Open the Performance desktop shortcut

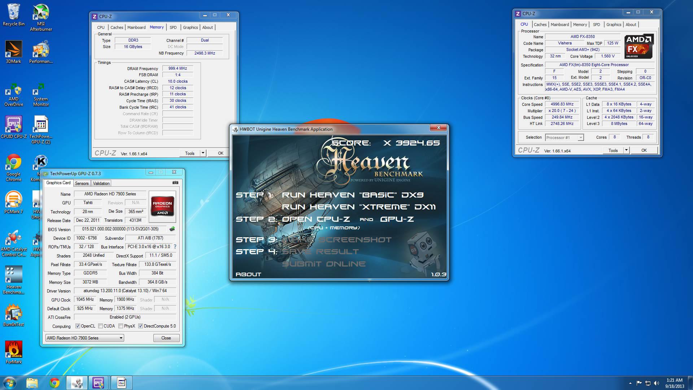[x=41, y=52]
